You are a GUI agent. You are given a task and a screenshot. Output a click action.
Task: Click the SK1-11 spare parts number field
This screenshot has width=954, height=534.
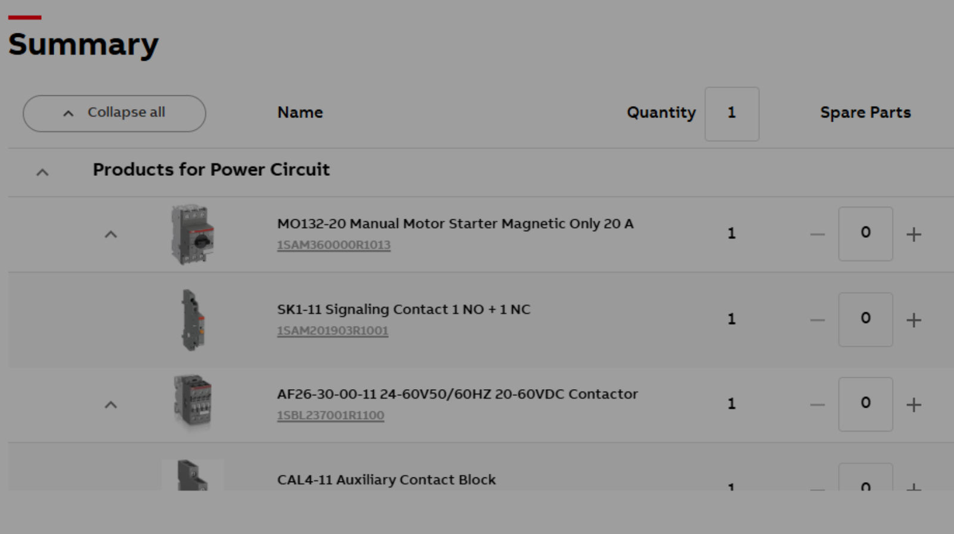tap(865, 319)
